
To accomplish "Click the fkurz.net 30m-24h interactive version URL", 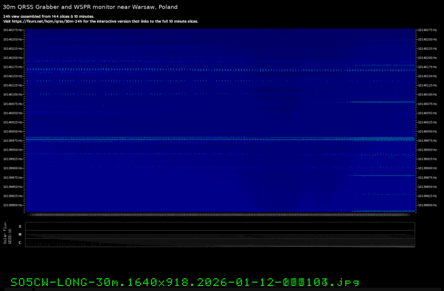I will pos(47,22).
